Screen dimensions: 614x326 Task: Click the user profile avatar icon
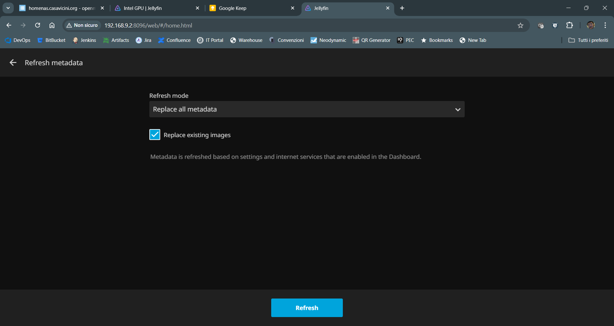point(590,25)
